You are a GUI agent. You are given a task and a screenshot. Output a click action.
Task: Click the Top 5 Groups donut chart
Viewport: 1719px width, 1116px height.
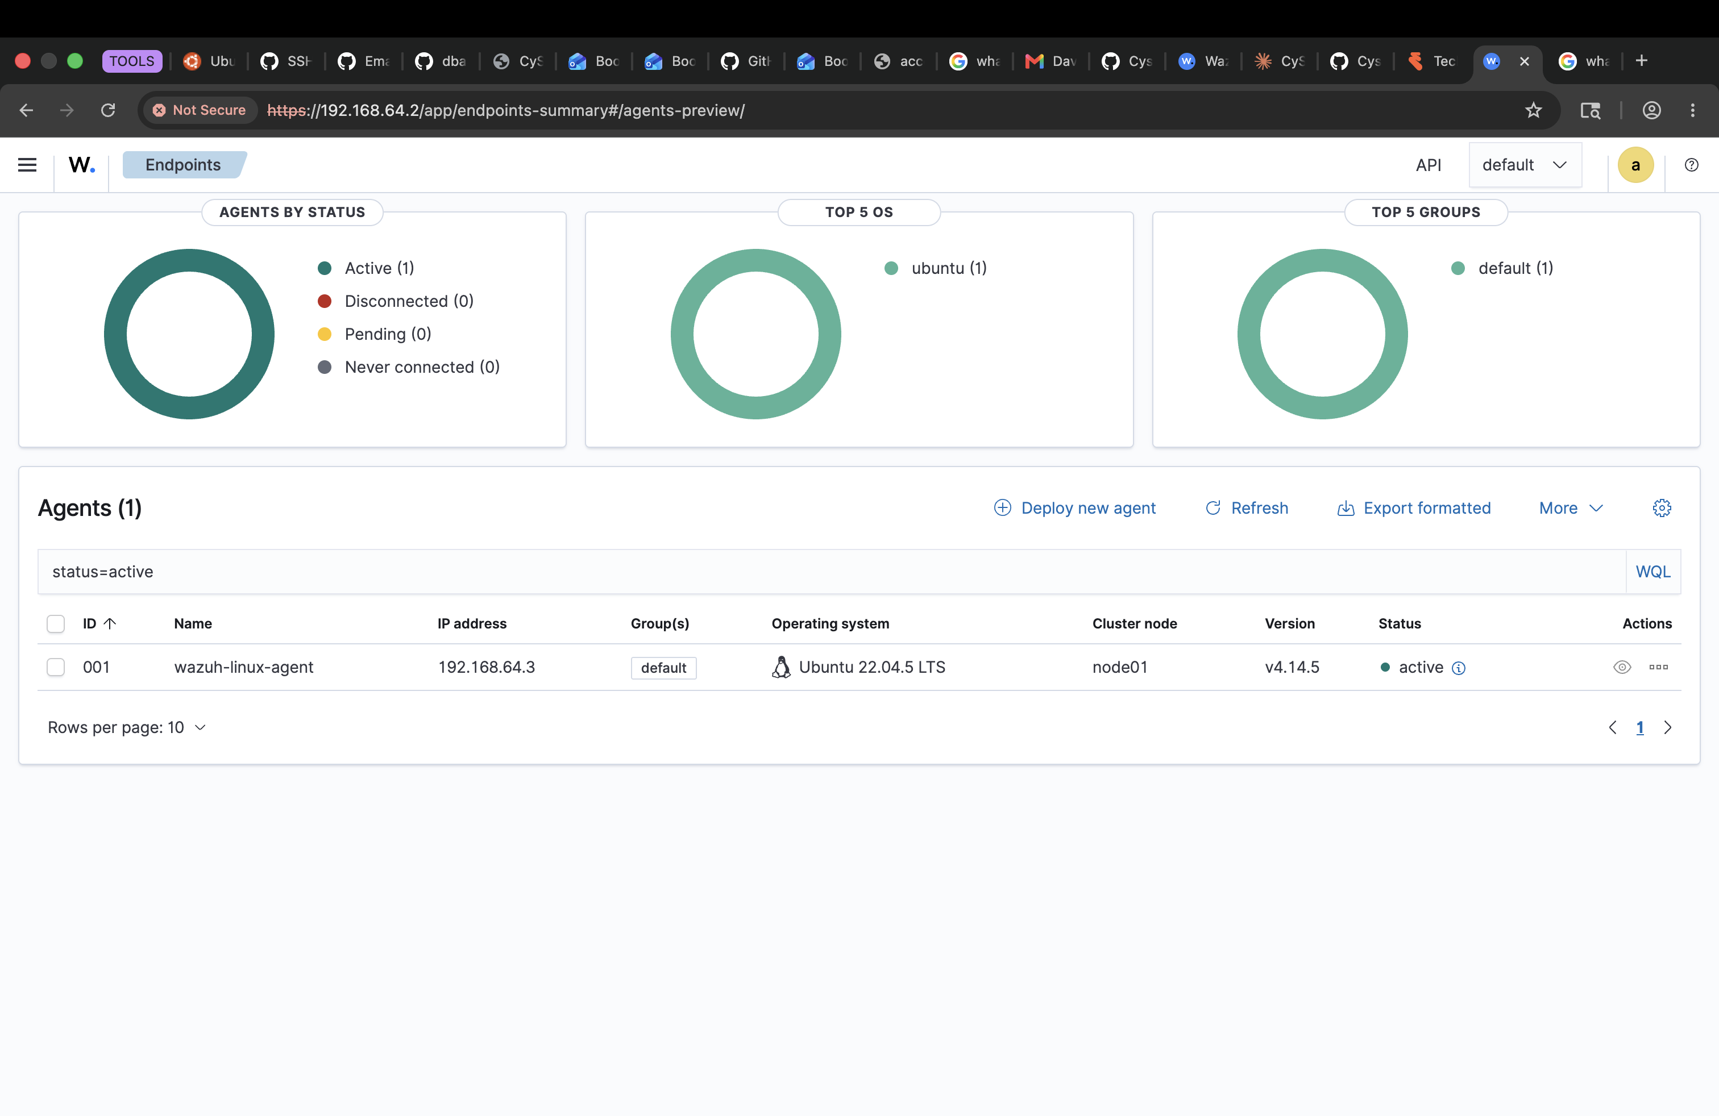coord(1322,334)
